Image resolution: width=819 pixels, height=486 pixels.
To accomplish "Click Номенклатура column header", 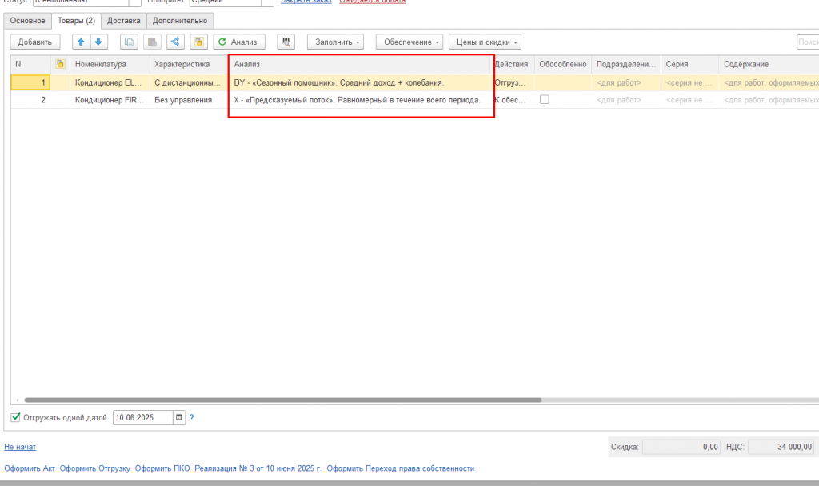I will click(110, 64).
